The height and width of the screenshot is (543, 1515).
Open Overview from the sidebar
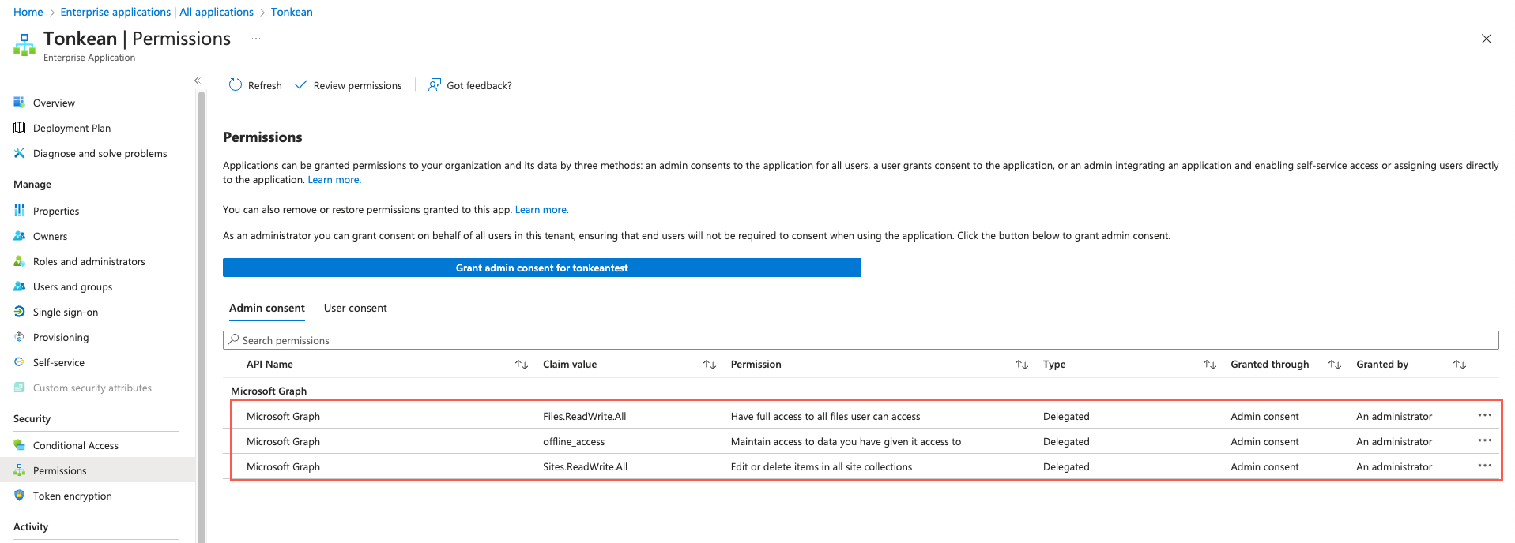pyautogui.click(x=54, y=103)
